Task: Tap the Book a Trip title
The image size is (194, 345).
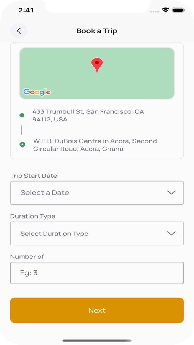Action: click(97, 31)
